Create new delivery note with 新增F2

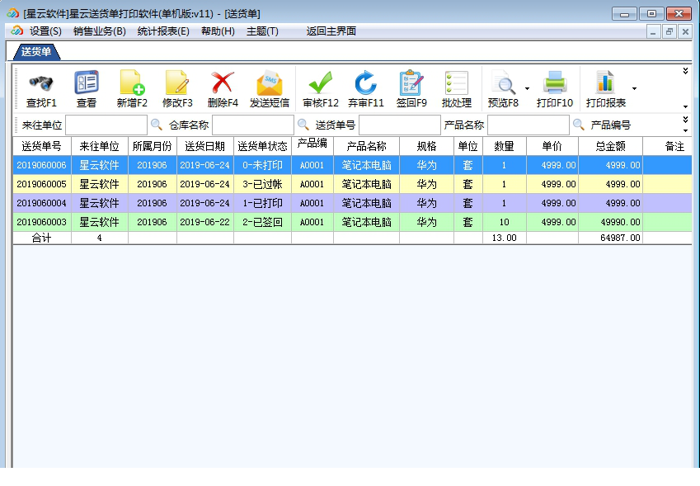click(x=132, y=83)
